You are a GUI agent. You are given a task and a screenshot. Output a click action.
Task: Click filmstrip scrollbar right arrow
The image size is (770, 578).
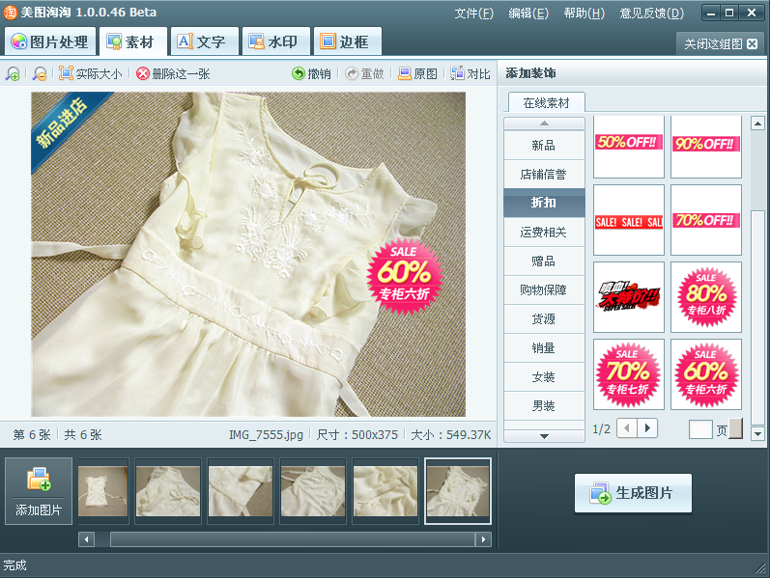pyautogui.click(x=483, y=539)
